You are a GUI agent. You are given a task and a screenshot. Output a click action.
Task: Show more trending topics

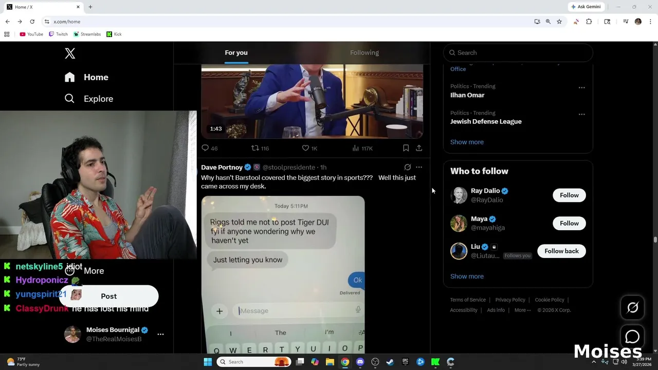tap(467, 142)
